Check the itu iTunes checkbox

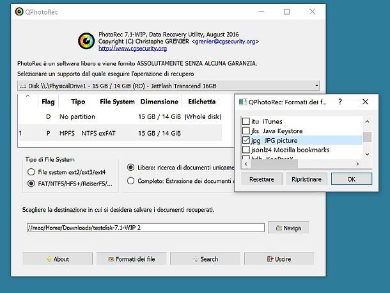tap(246, 122)
